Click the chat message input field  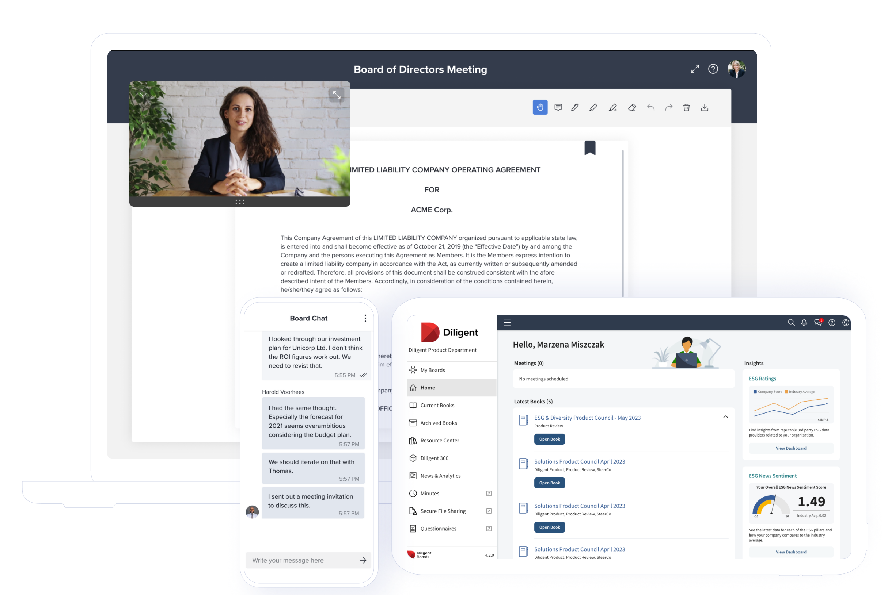pyautogui.click(x=300, y=560)
